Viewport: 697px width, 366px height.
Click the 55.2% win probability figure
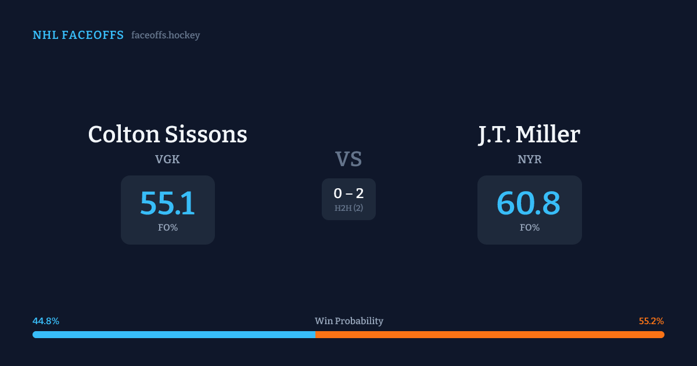tap(651, 321)
